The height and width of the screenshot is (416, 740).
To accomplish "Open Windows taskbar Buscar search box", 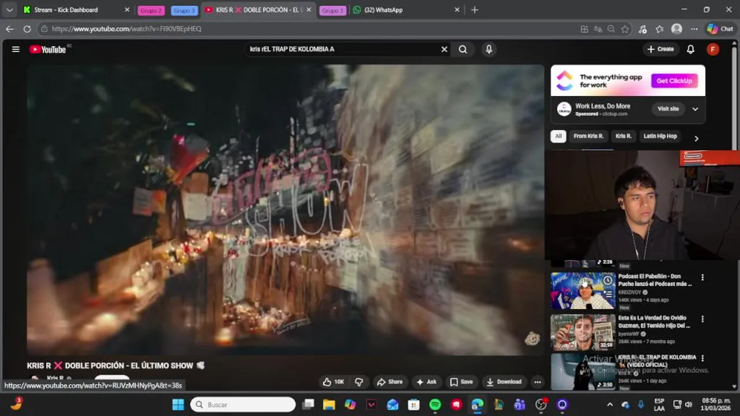I will (243, 404).
